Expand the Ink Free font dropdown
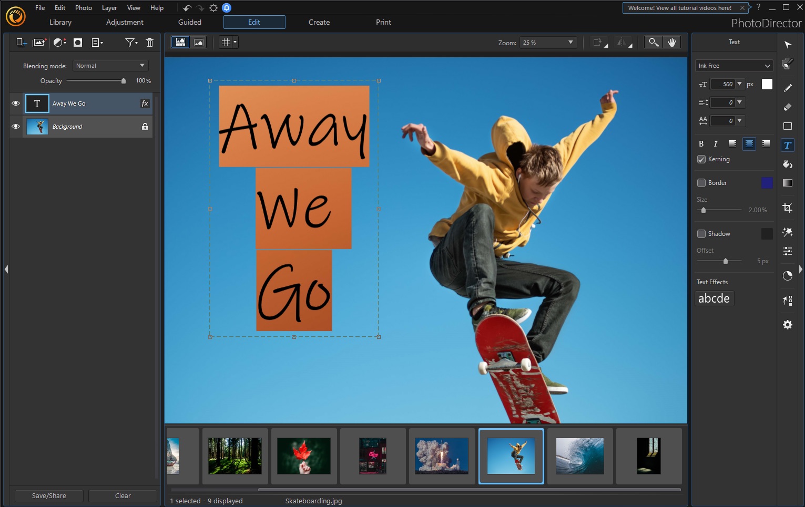This screenshot has width=805, height=507. click(734, 66)
